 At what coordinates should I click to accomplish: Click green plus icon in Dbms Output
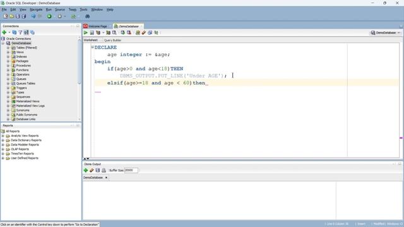point(86,170)
